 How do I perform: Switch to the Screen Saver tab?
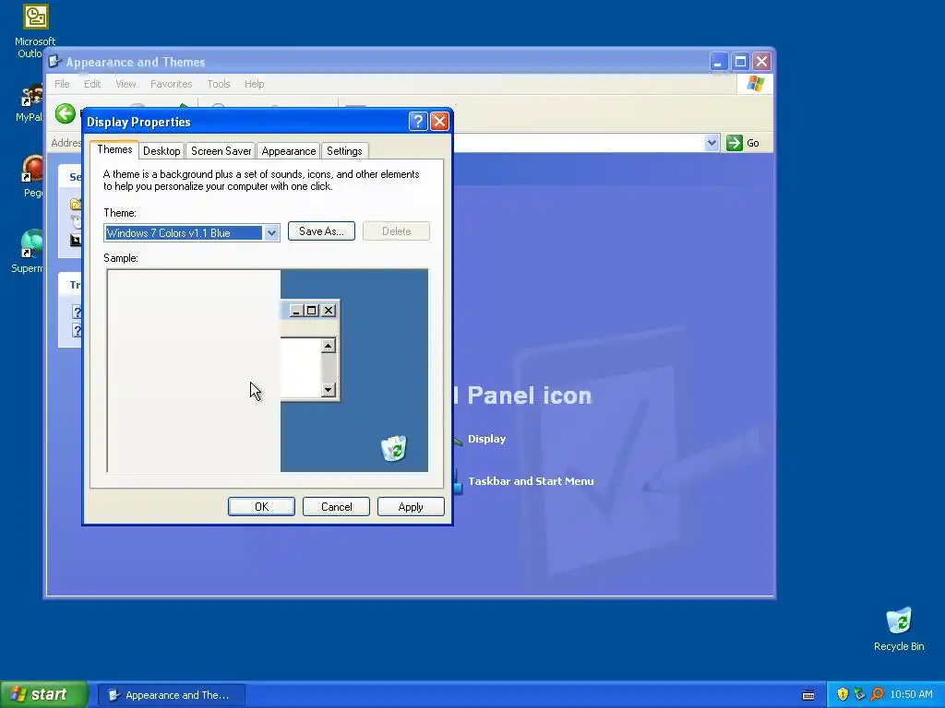(x=221, y=151)
